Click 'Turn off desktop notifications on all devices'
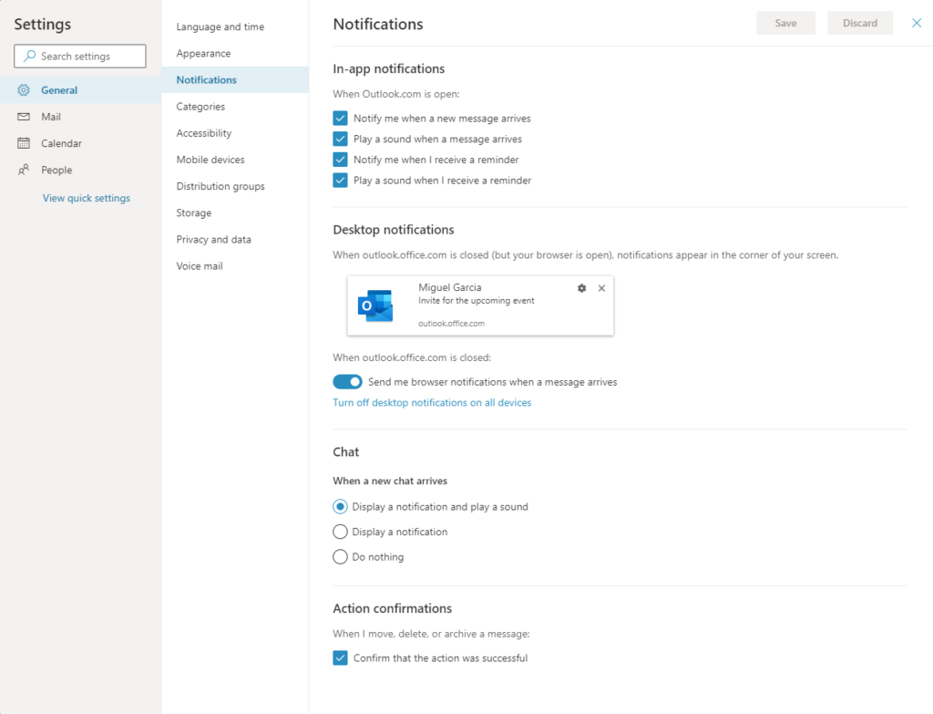 coord(432,402)
